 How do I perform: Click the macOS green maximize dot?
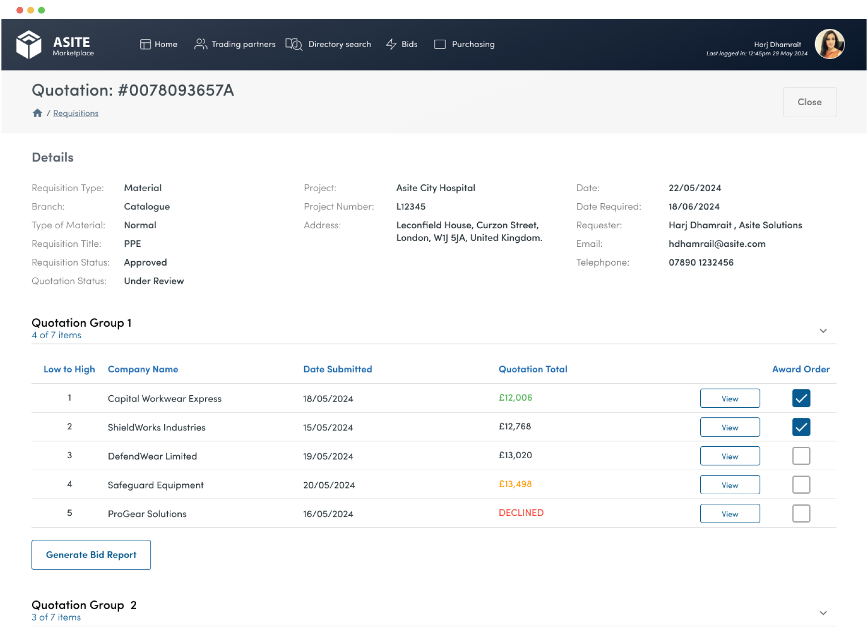click(x=41, y=10)
